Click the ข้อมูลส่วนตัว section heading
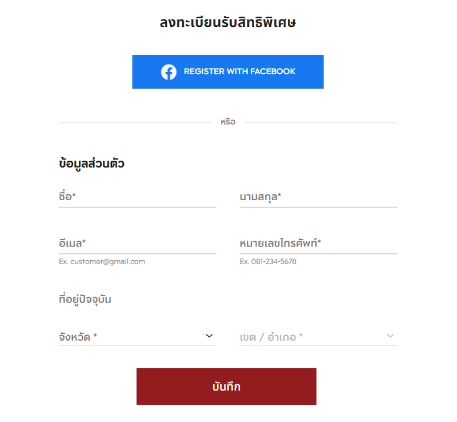 coord(91,164)
